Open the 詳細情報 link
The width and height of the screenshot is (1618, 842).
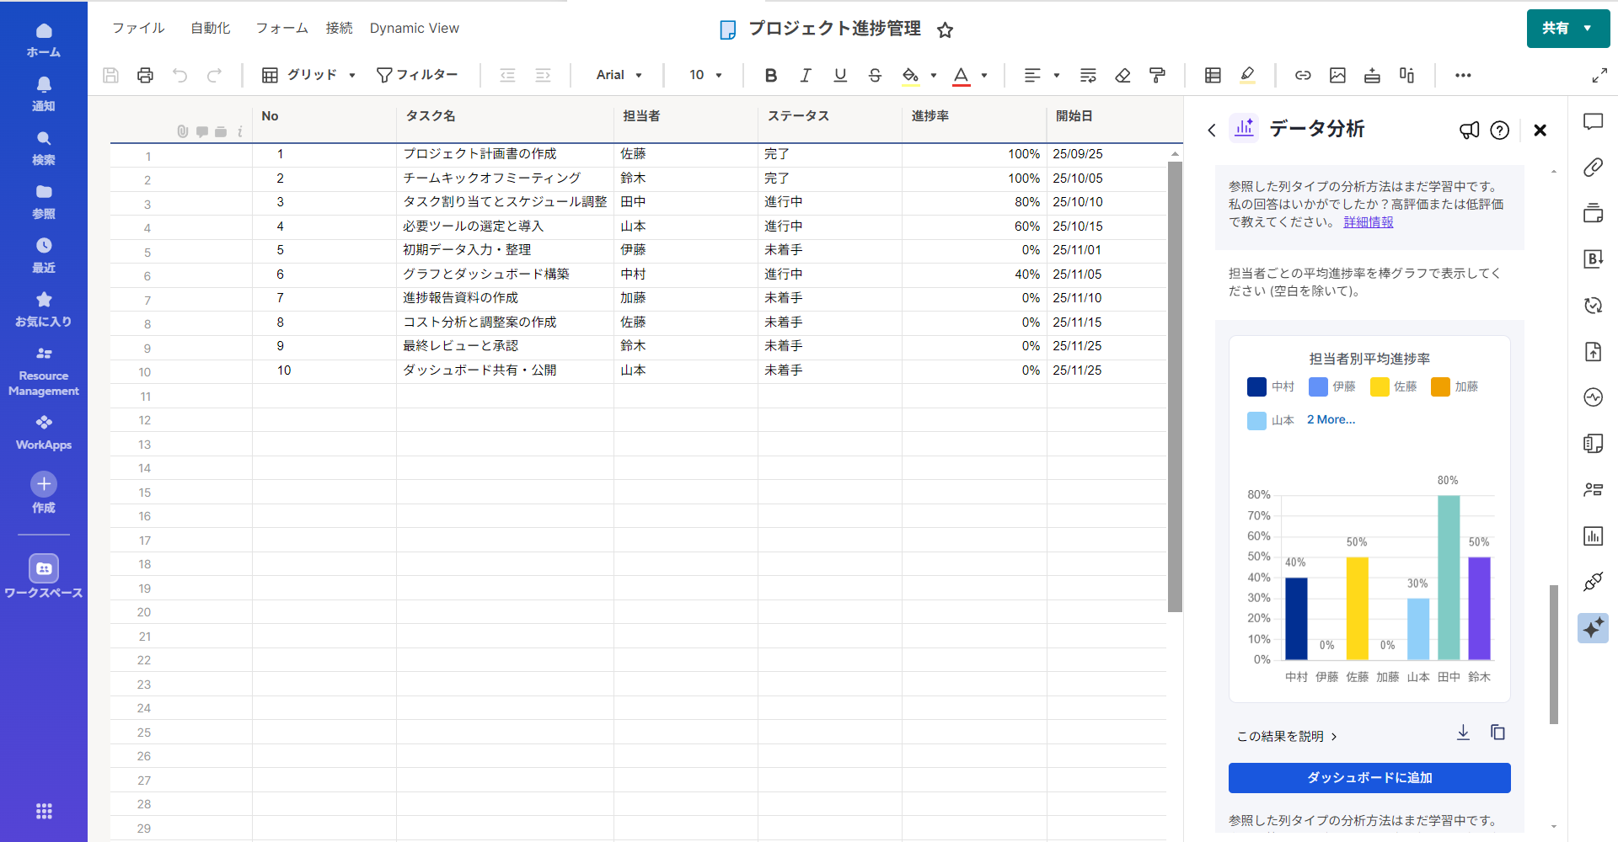pyautogui.click(x=1368, y=222)
